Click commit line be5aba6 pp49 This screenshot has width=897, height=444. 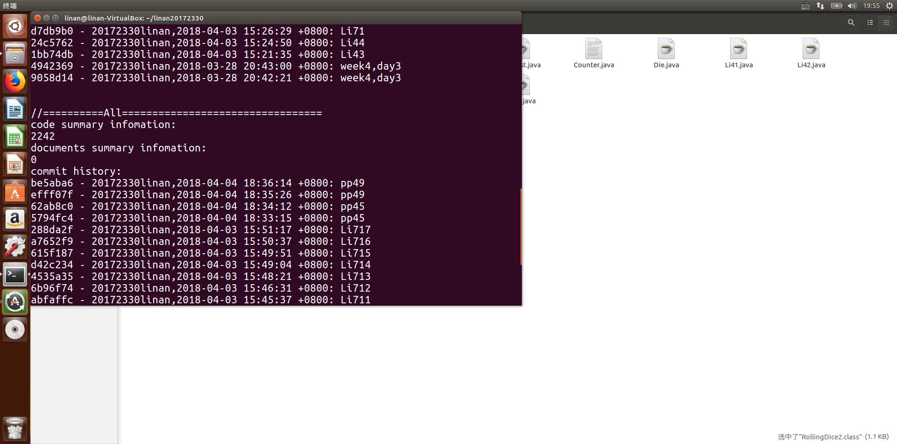point(198,183)
